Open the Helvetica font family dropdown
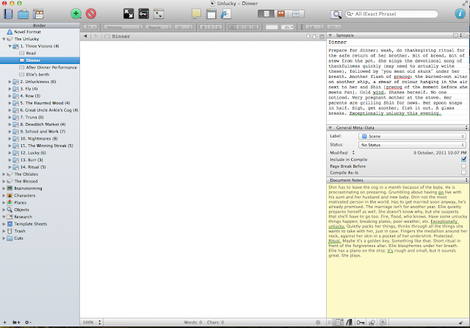 point(123,27)
